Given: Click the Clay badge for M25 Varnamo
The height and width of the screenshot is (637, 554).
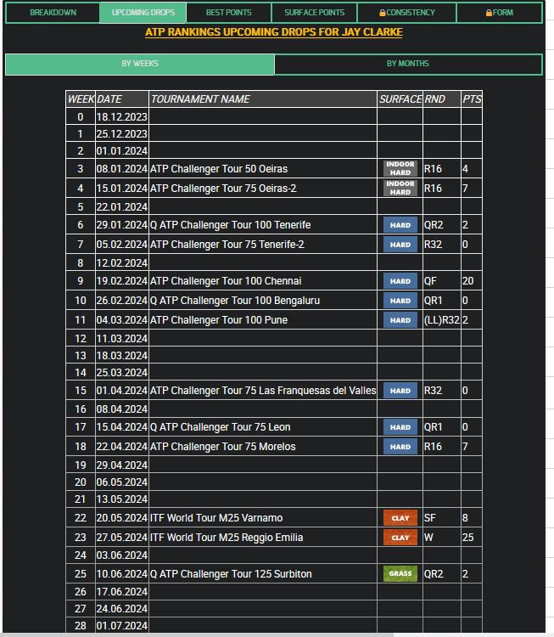Looking at the screenshot, I should (400, 518).
